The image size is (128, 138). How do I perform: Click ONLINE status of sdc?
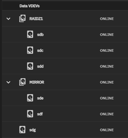[x=107, y=50]
